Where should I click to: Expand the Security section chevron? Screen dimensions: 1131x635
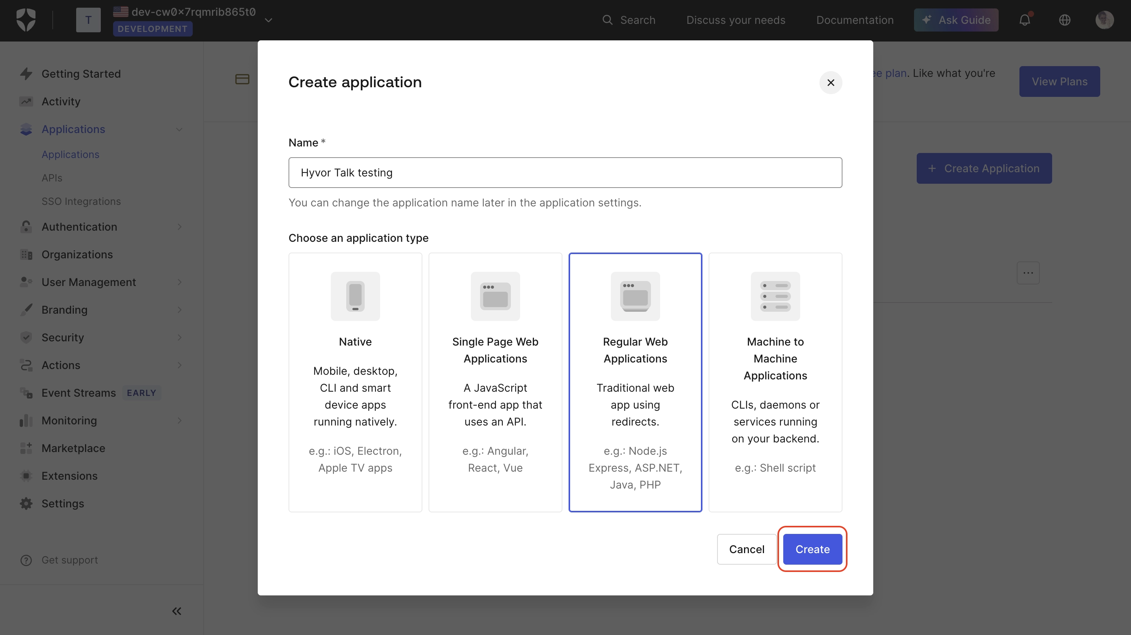pos(179,337)
